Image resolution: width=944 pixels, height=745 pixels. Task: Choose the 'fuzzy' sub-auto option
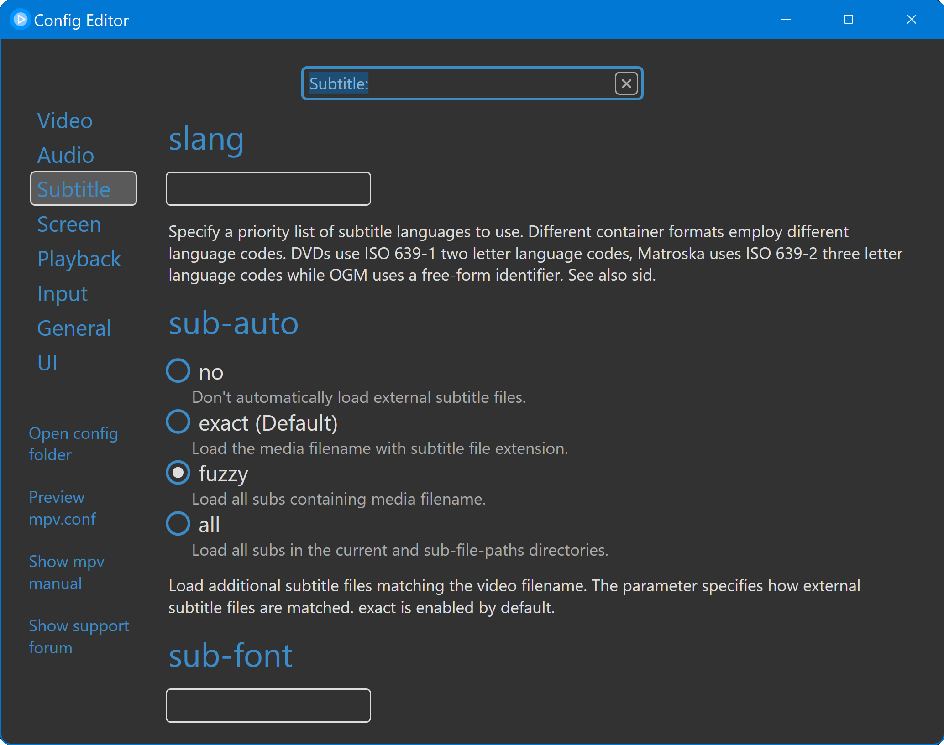tap(178, 473)
